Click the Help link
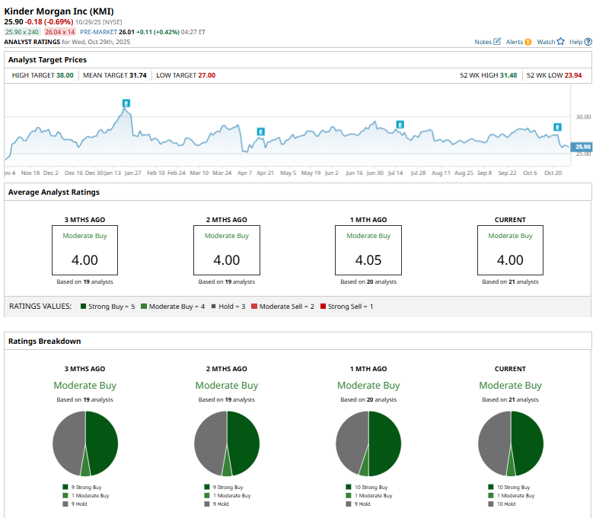 click(x=575, y=42)
